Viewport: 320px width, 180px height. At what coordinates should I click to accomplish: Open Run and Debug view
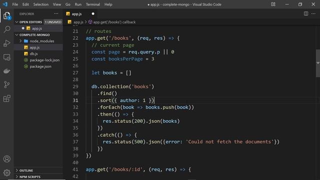pos(6,43)
